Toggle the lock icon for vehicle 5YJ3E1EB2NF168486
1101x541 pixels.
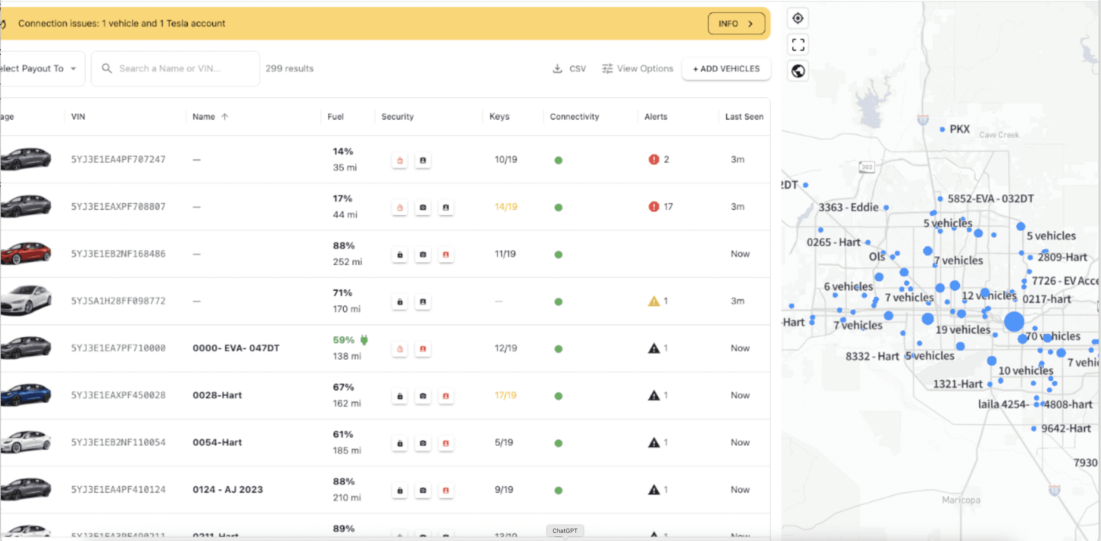click(x=399, y=255)
